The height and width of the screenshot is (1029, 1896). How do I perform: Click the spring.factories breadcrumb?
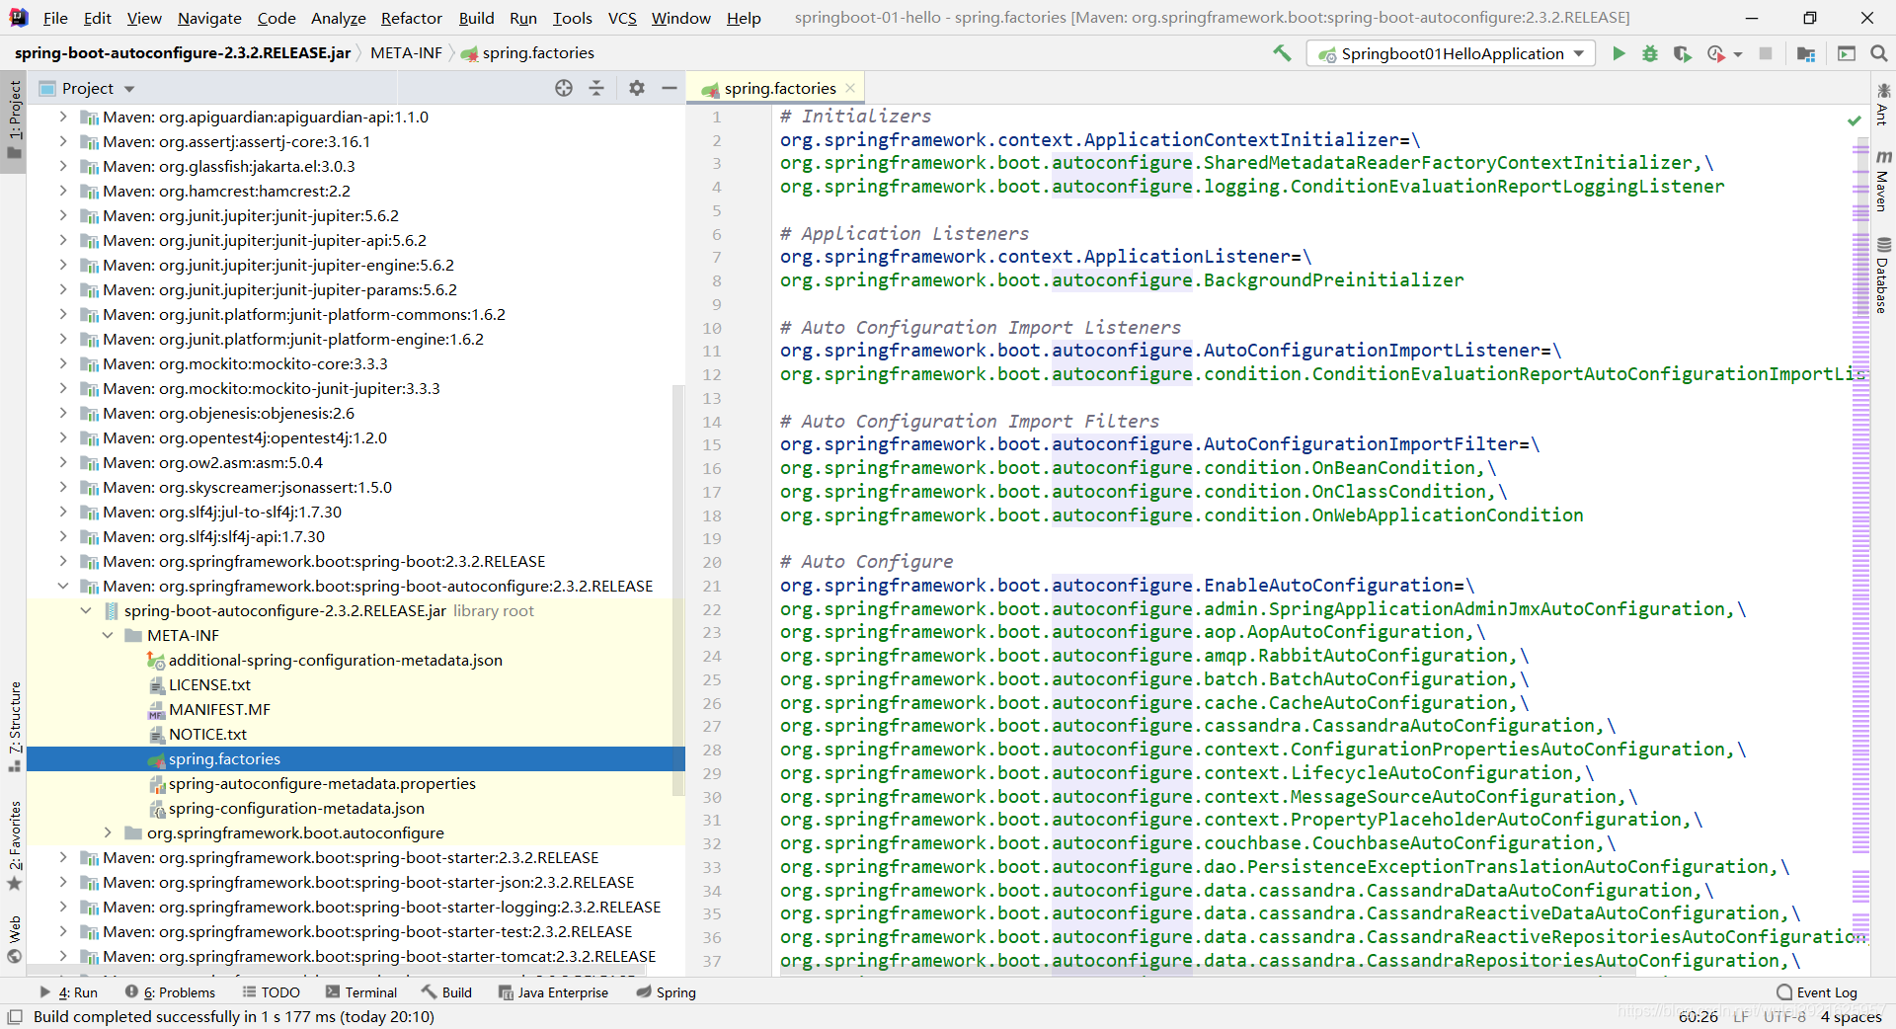[x=527, y=53]
